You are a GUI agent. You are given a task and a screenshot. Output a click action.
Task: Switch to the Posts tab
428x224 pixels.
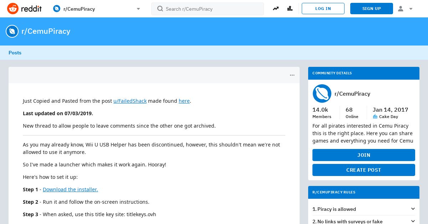pyautogui.click(x=15, y=53)
